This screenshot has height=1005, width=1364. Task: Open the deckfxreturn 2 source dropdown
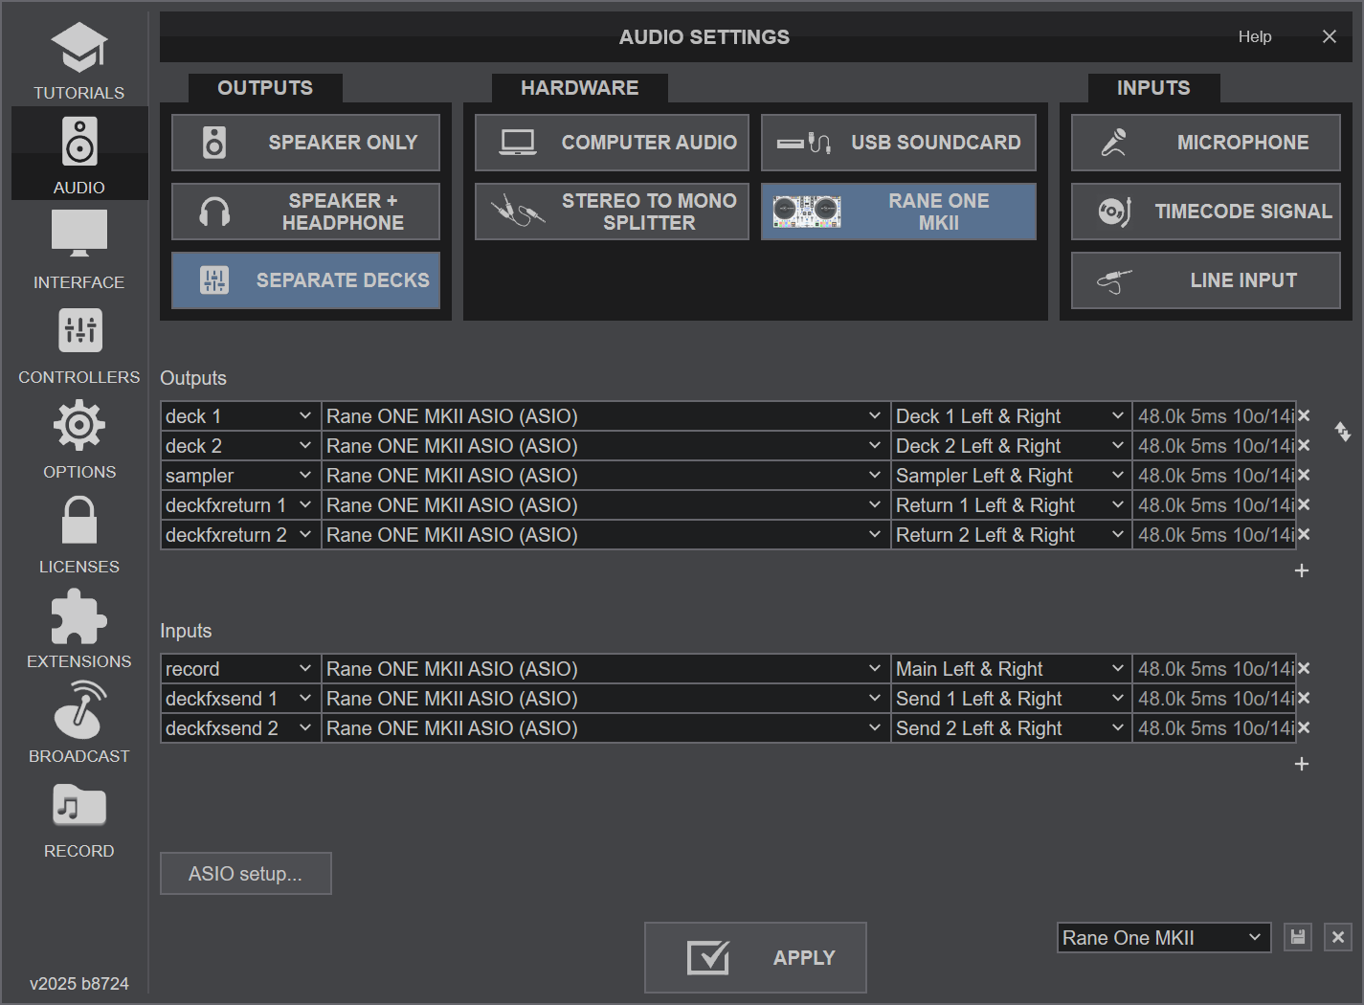click(x=240, y=535)
